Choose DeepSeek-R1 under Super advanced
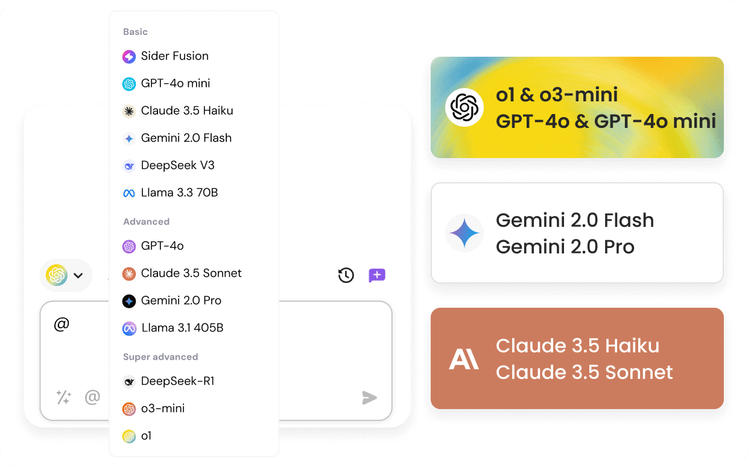 pyautogui.click(x=177, y=381)
